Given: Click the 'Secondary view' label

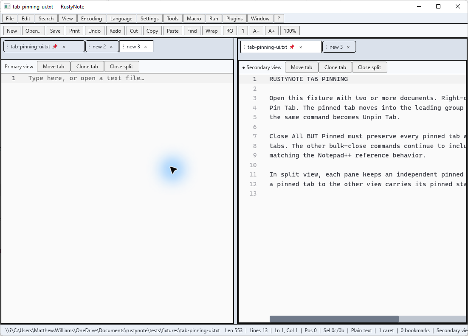Looking at the screenshot, I should (264, 67).
